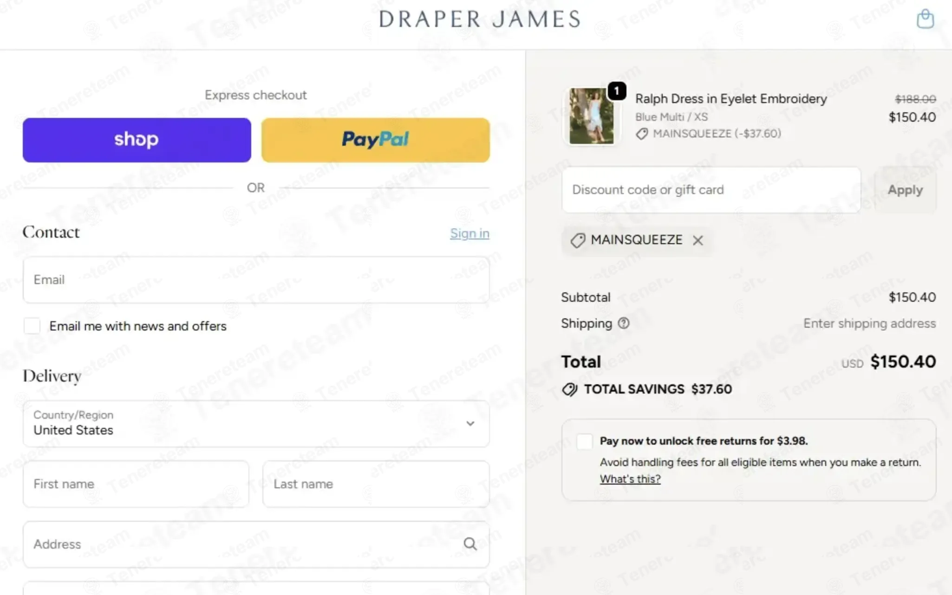
Task: Click the address search magnifier icon
Action: tap(470, 544)
